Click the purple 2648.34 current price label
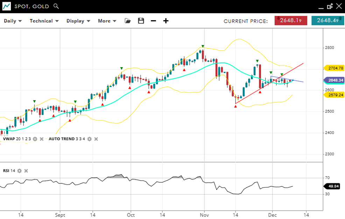Image resolution: width=345 pixels, height=219 pixels. tap(335, 80)
